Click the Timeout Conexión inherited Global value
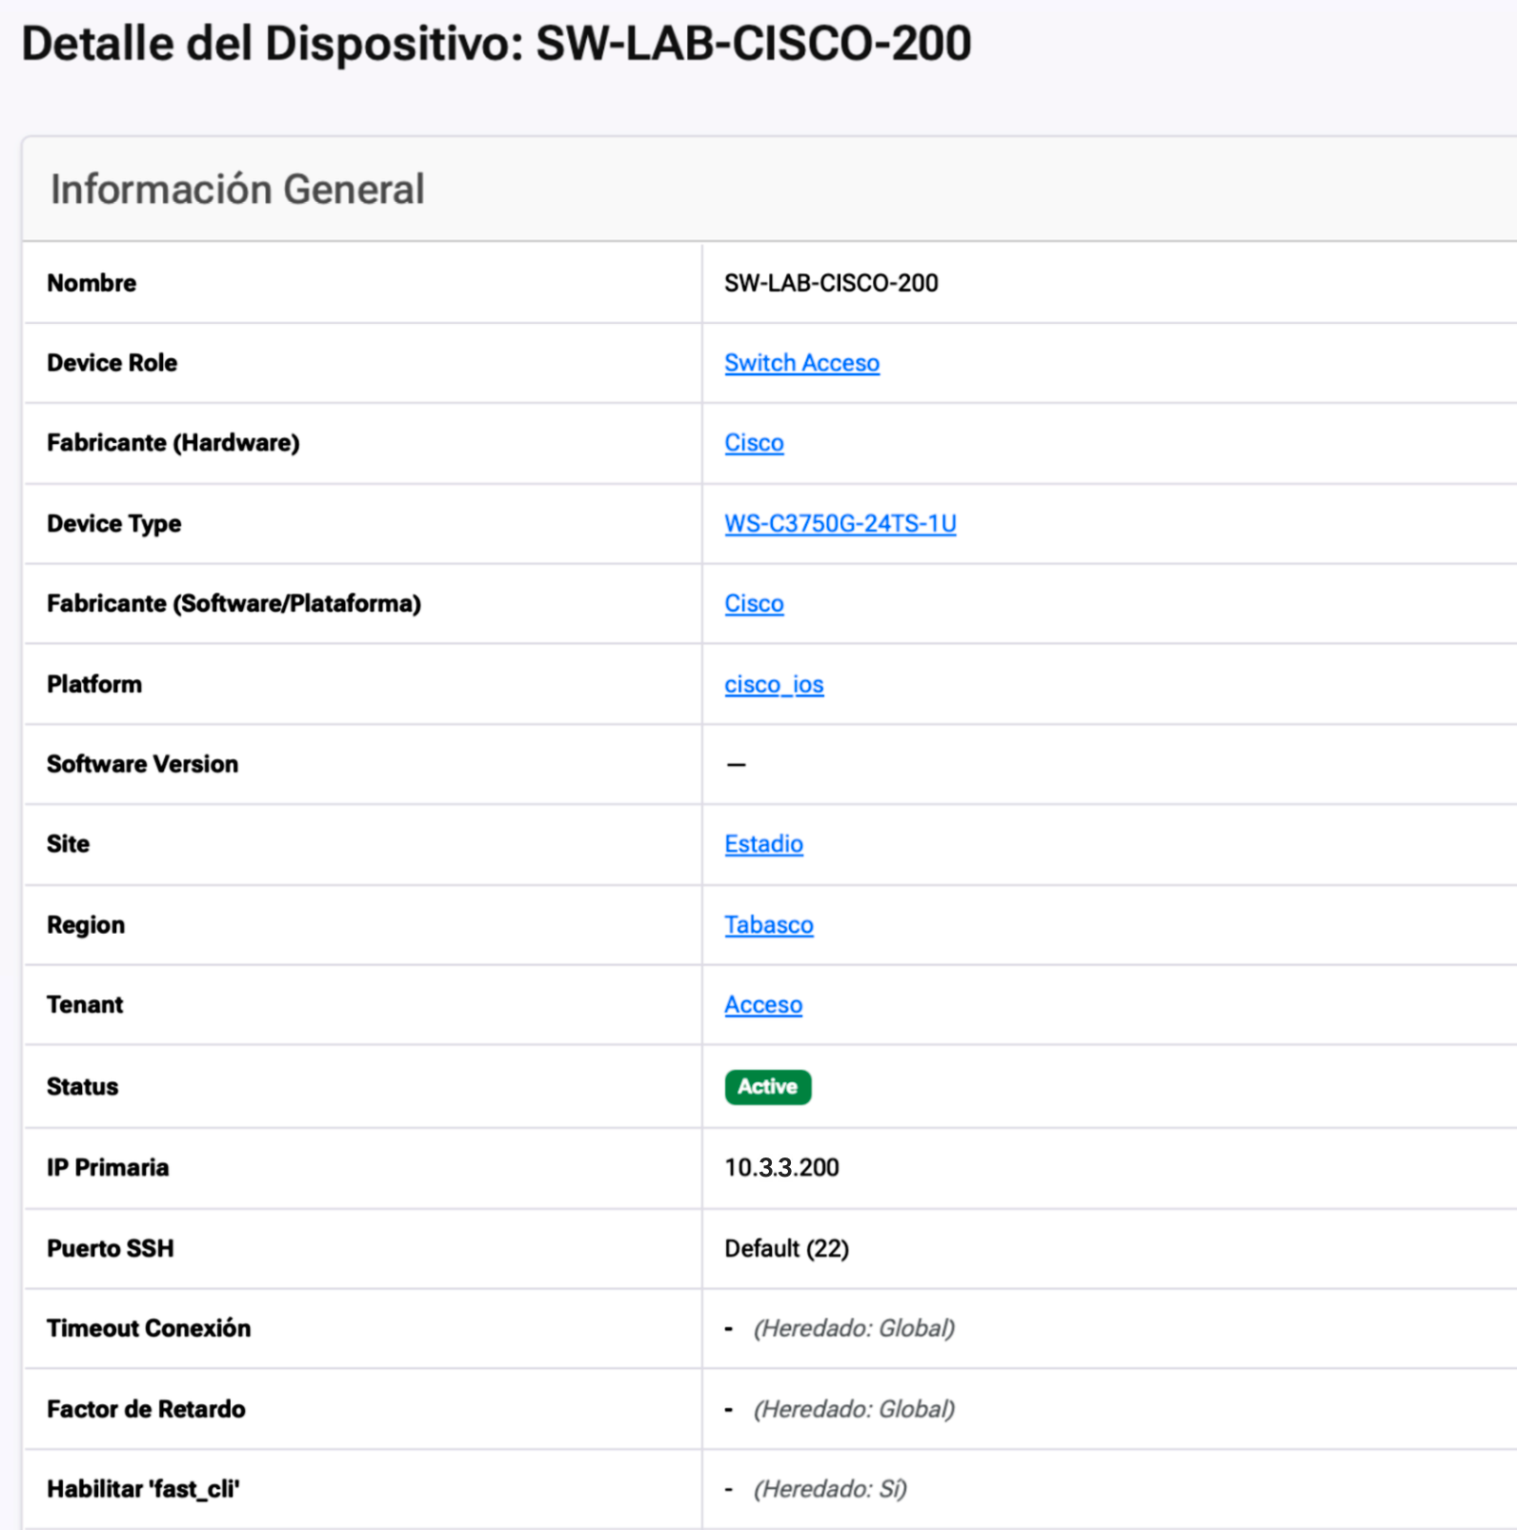The width and height of the screenshot is (1517, 1530). click(854, 1329)
